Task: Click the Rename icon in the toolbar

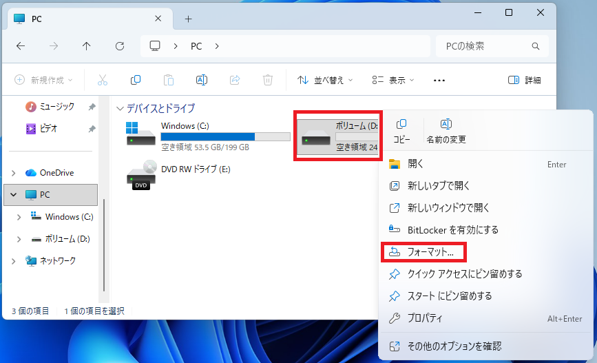Action: (202, 80)
